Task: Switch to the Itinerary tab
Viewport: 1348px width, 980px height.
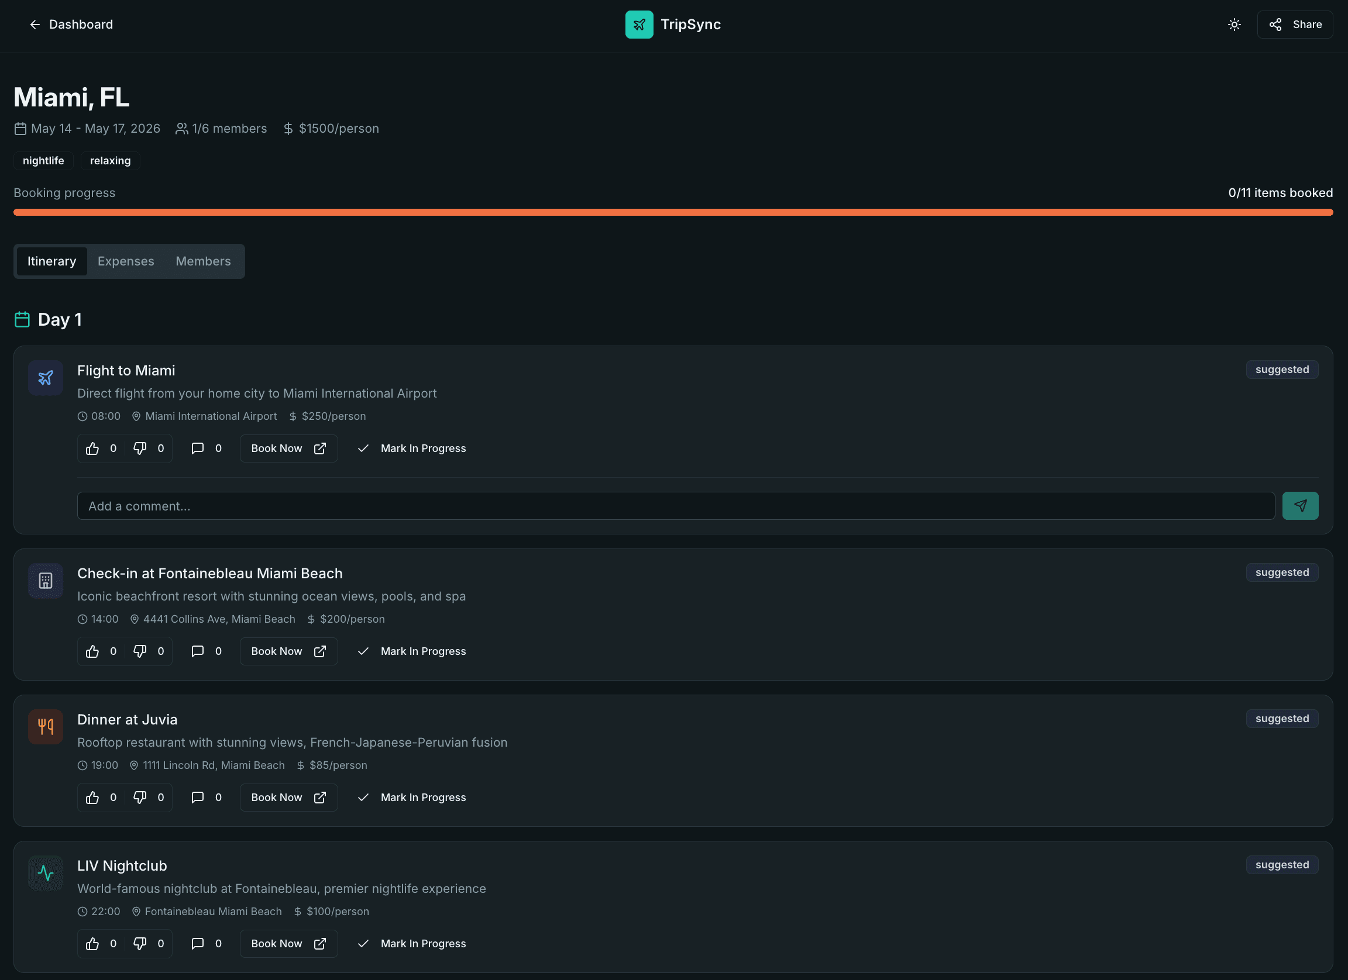Action: tap(51, 261)
